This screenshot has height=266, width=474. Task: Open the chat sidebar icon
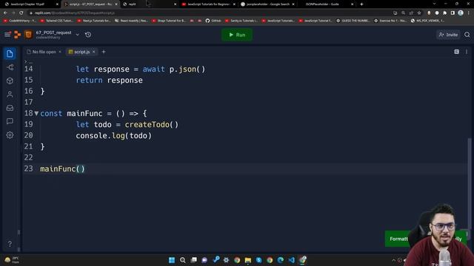point(10,121)
